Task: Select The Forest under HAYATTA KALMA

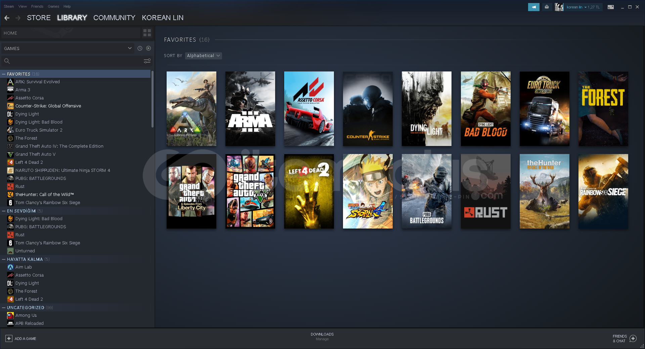Action: coord(26,291)
